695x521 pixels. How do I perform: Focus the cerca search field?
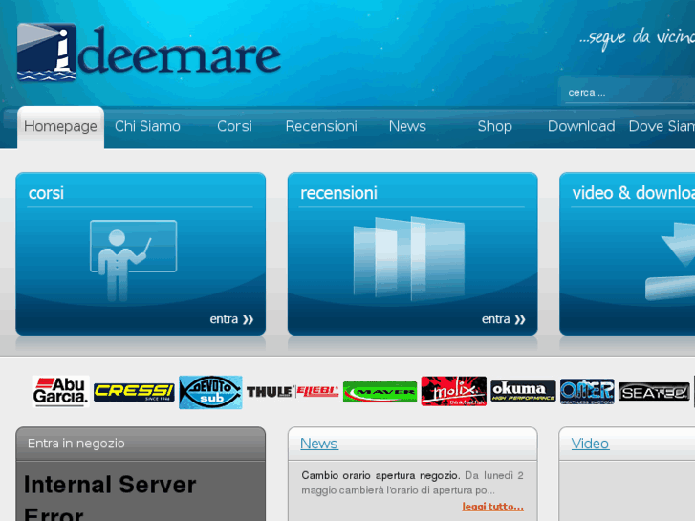coord(629,93)
